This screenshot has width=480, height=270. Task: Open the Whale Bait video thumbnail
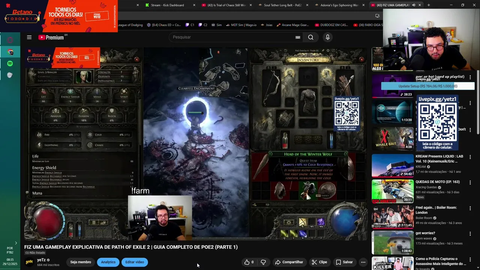[x=392, y=138]
